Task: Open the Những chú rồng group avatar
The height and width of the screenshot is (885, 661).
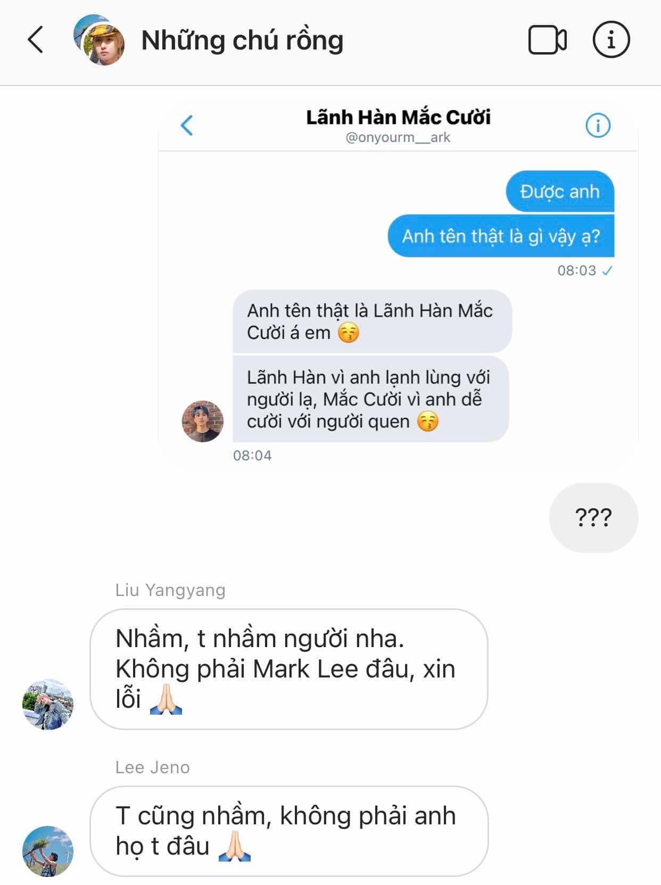Action: [x=98, y=40]
